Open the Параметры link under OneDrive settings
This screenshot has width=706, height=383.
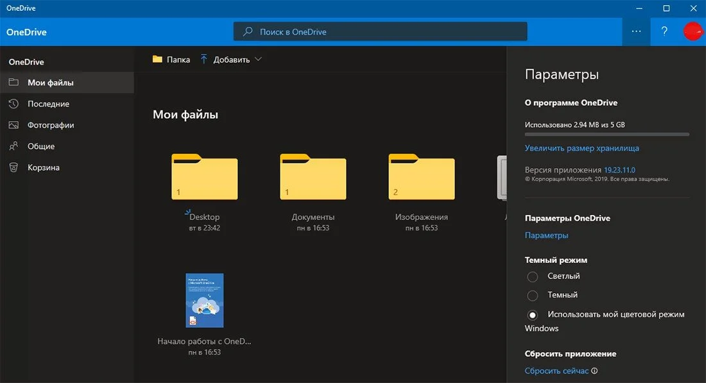tap(546, 235)
